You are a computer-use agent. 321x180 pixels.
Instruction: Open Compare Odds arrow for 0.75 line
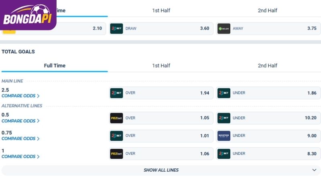[x=38, y=139]
